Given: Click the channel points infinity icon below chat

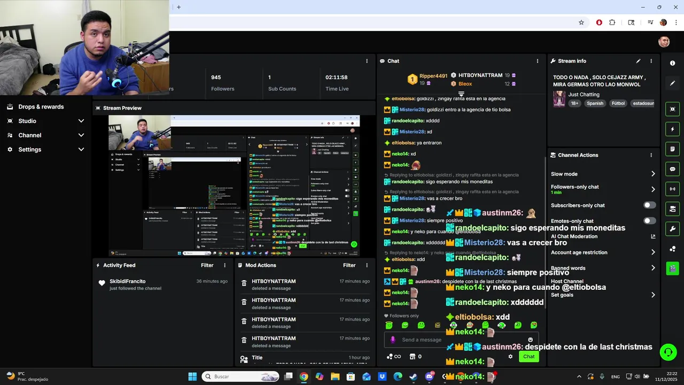Looking at the screenshot, I should (393, 357).
